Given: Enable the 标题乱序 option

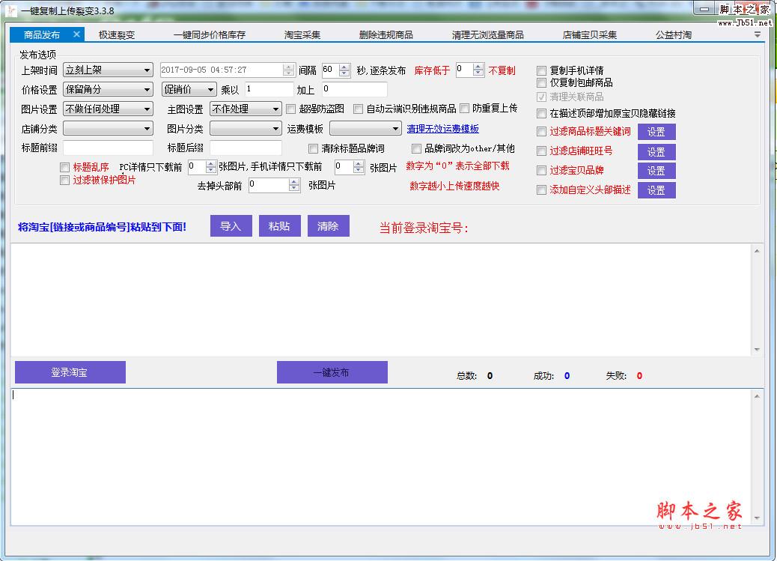Looking at the screenshot, I should (x=65, y=167).
